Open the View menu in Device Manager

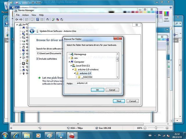(x=34, y=15)
